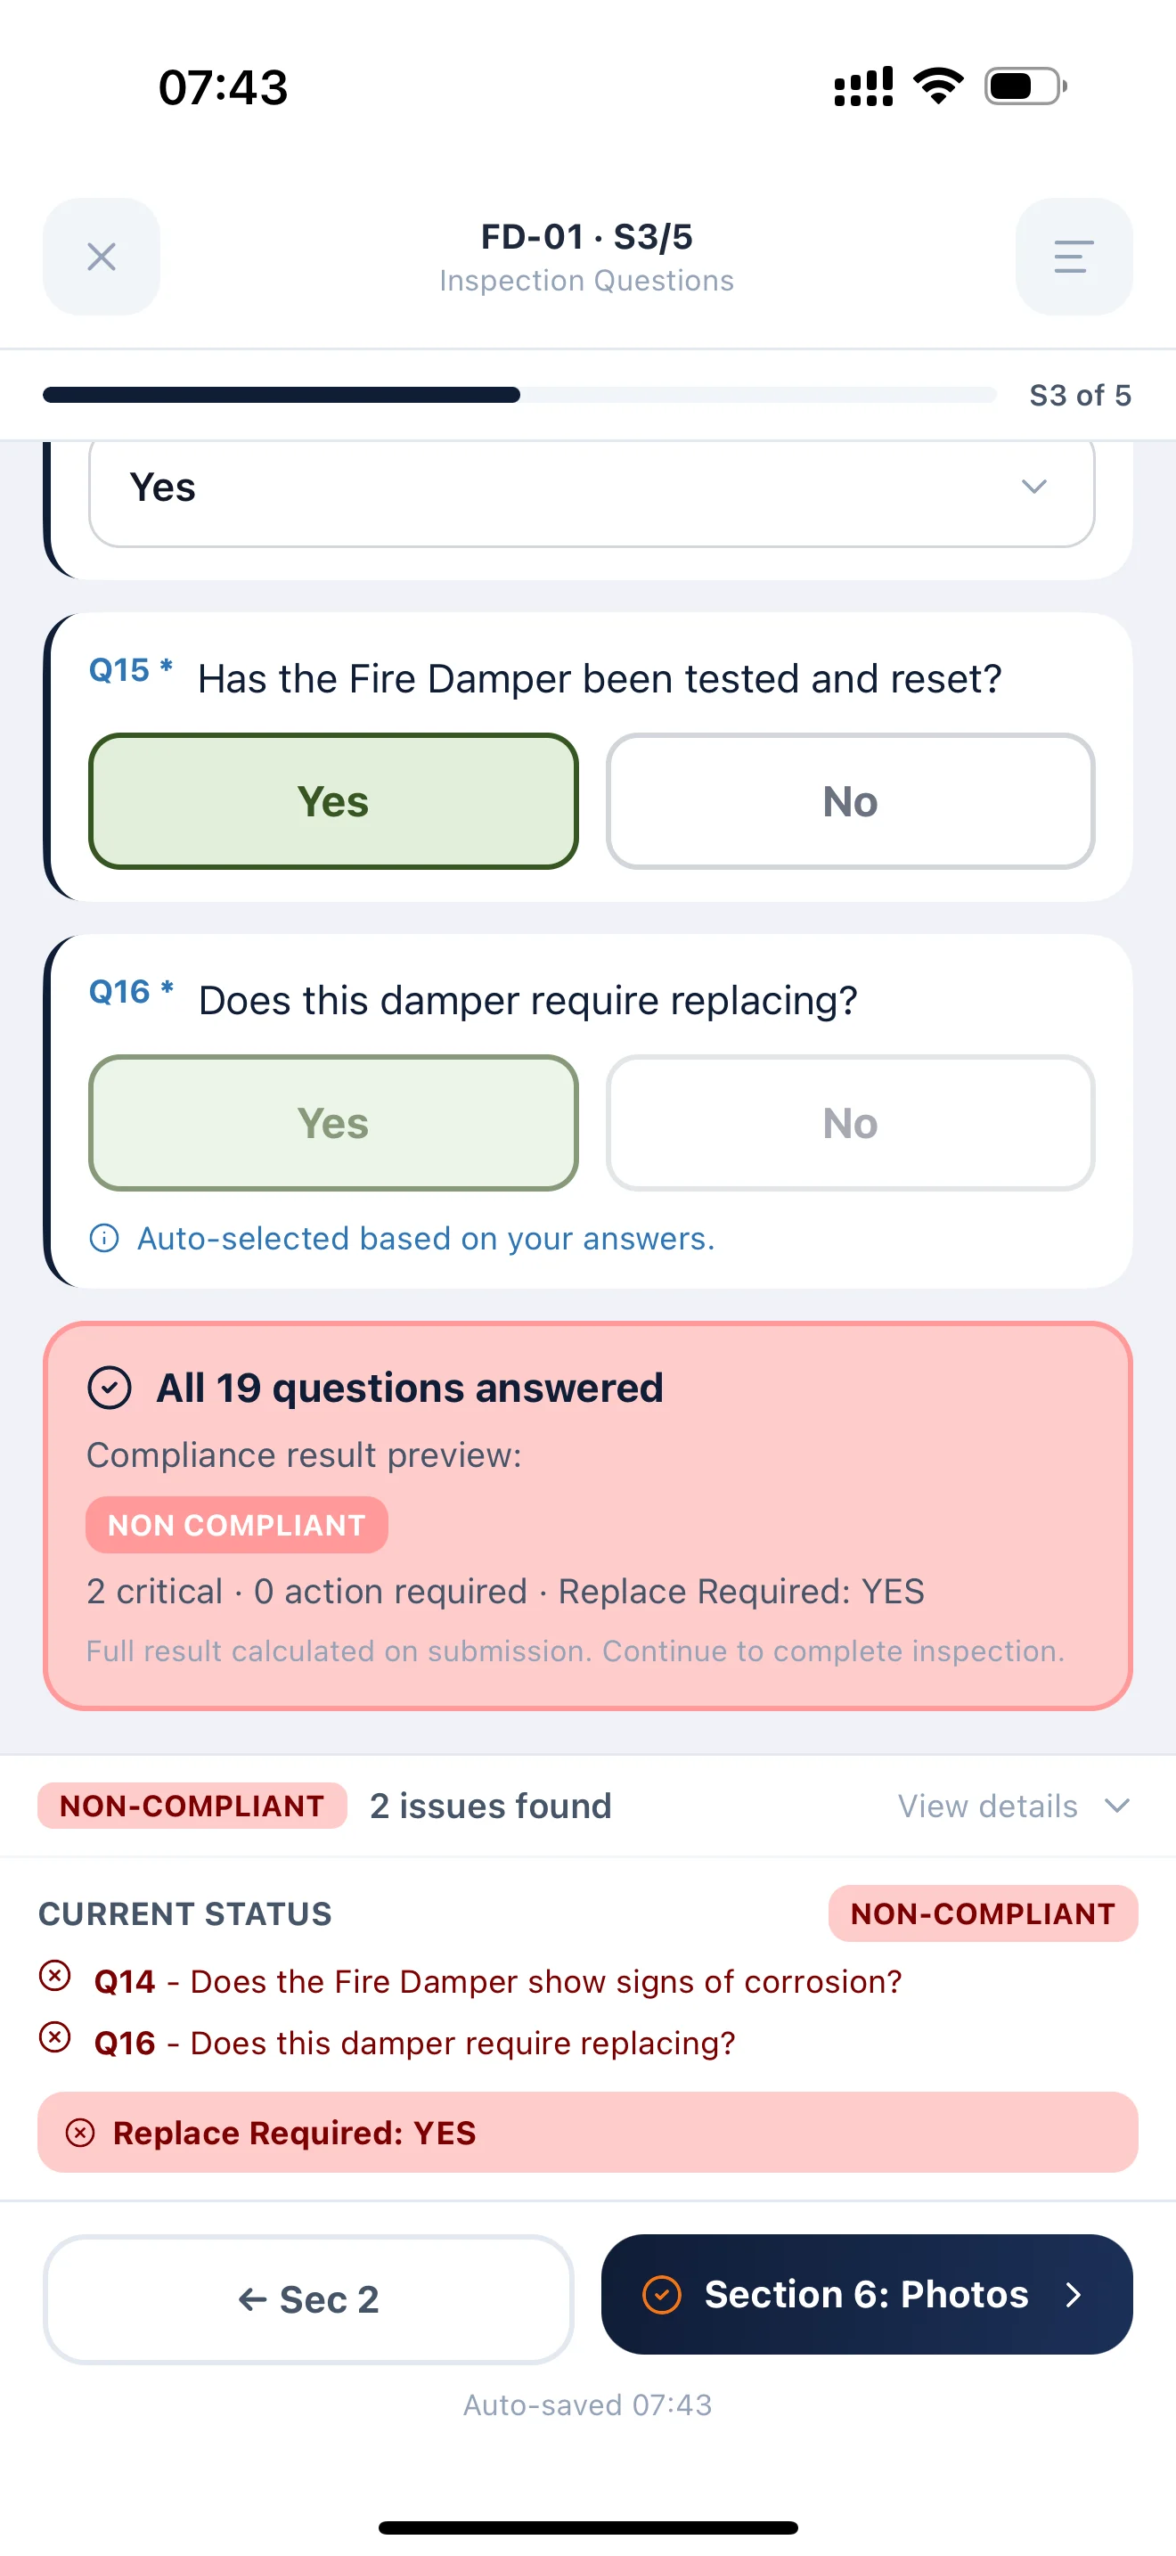This screenshot has height=2556, width=1176.
Task: Expand View details for issues found
Action: click(x=1011, y=1806)
